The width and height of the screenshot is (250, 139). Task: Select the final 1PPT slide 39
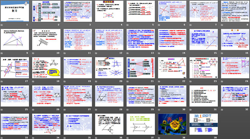click(x=204, y=124)
